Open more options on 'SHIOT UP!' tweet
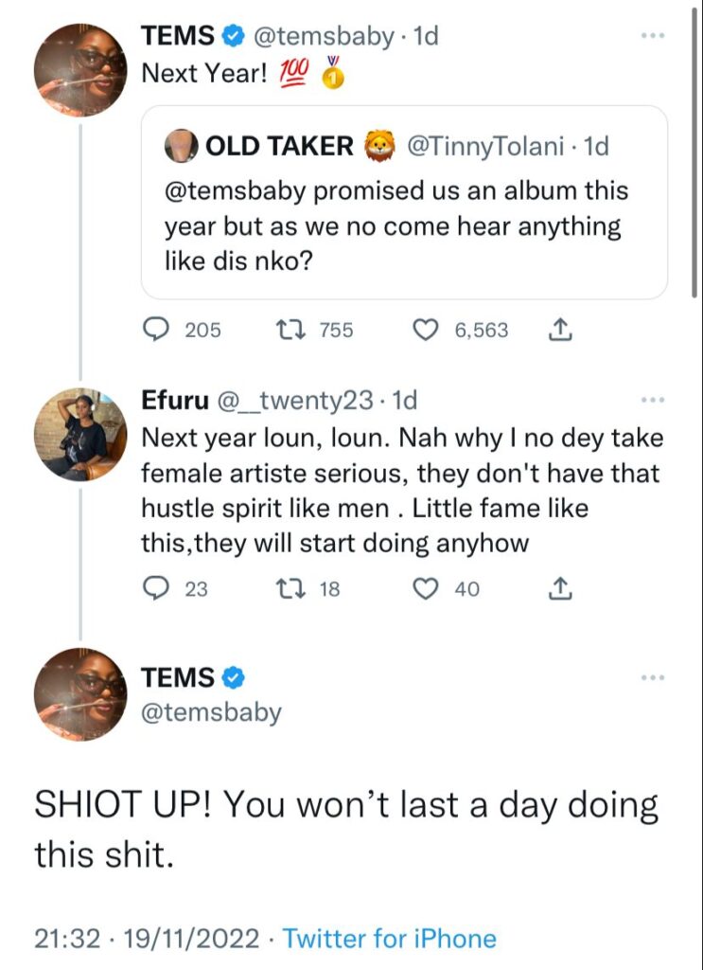The width and height of the screenshot is (703, 970). (653, 677)
